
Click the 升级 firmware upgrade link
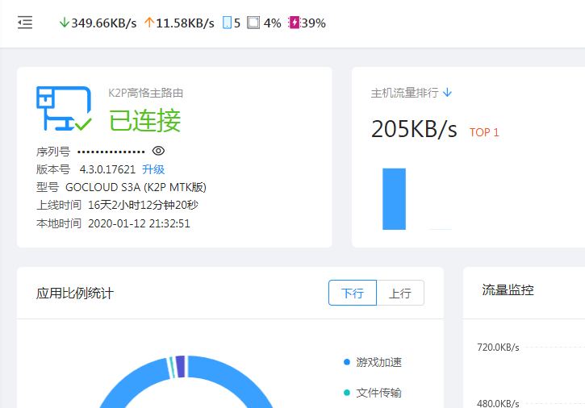(x=153, y=169)
